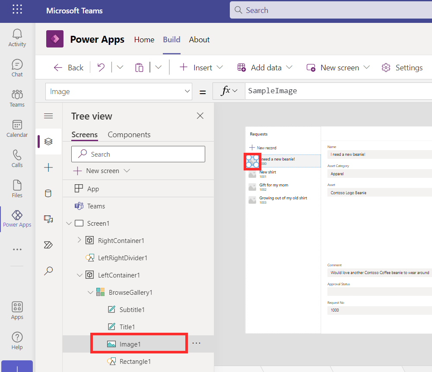Click Gift for my mom gallery item
This screenshot has width=432, height=372.
[x=283, y=187]
